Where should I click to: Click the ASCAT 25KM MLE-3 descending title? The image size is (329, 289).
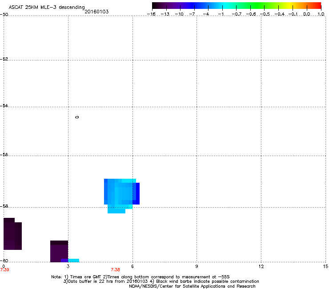47,8
